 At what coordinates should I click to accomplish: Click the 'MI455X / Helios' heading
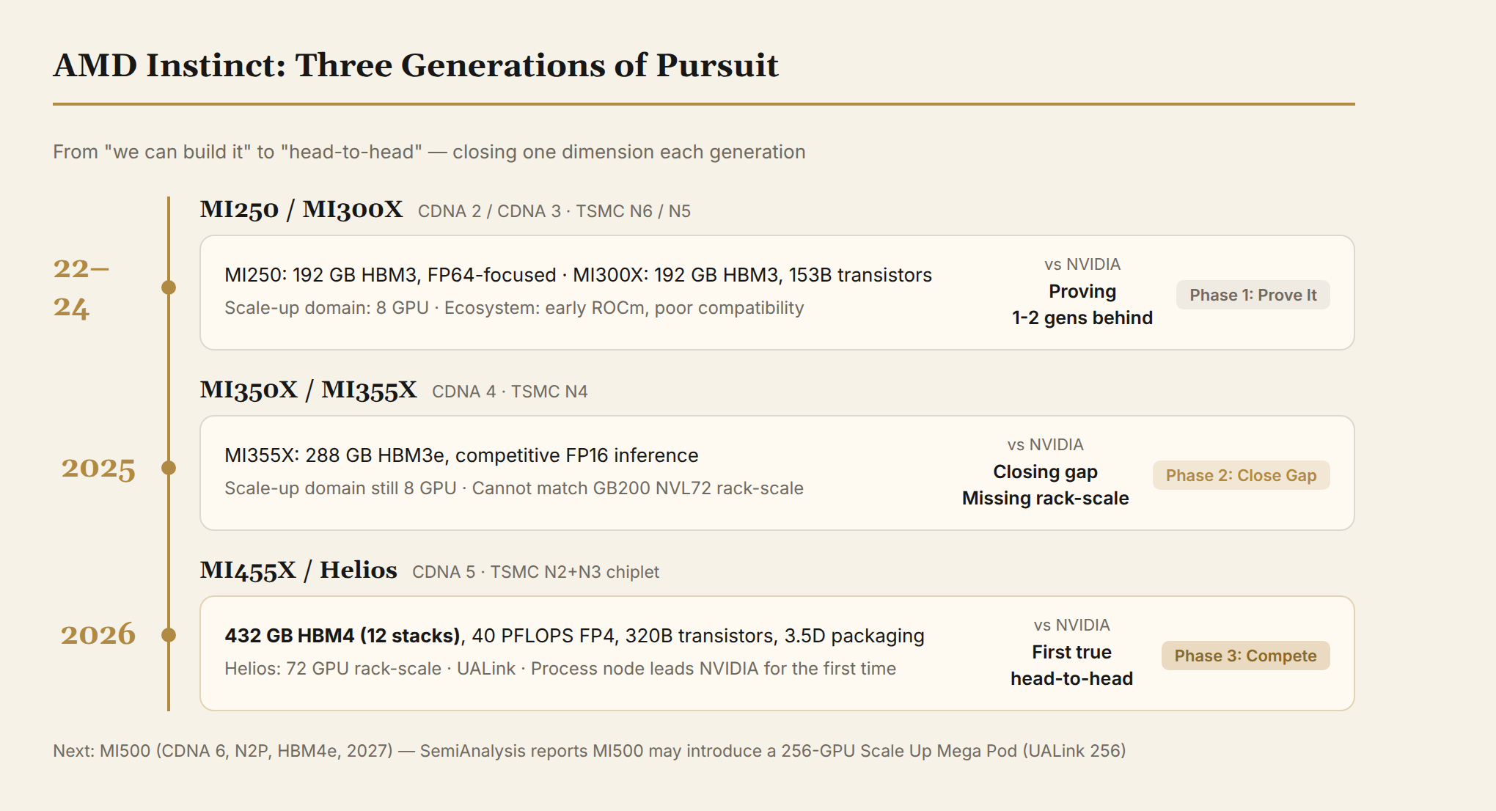(298, 570)
